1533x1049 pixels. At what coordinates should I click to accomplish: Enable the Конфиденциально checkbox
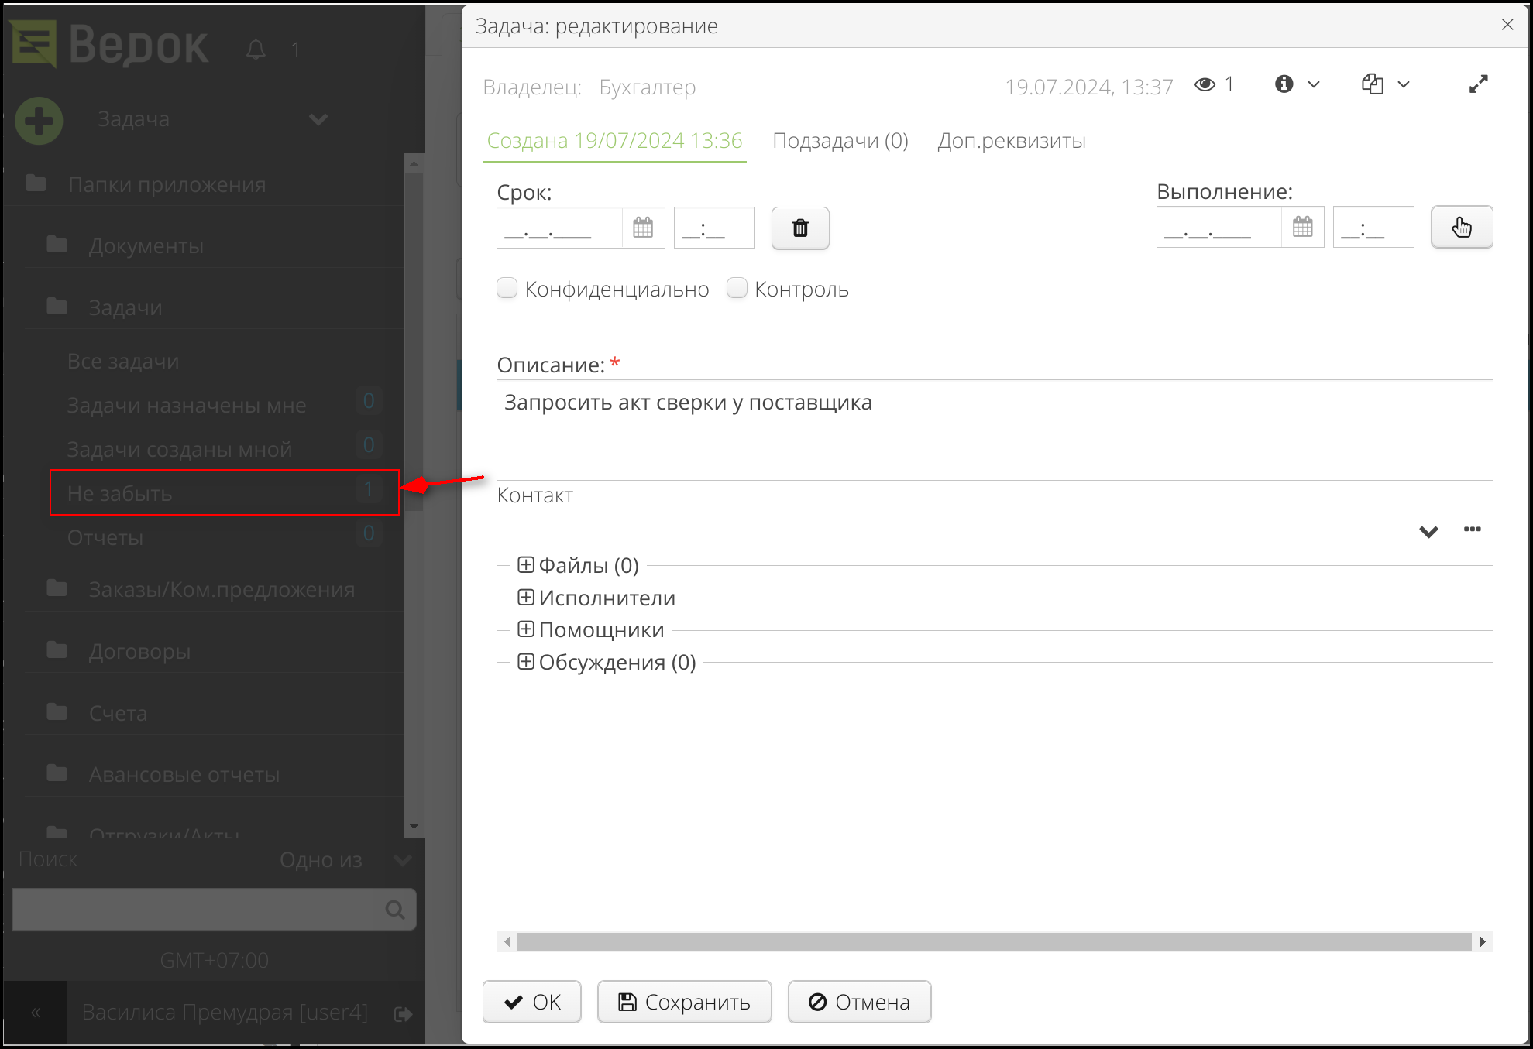[507, 287]
